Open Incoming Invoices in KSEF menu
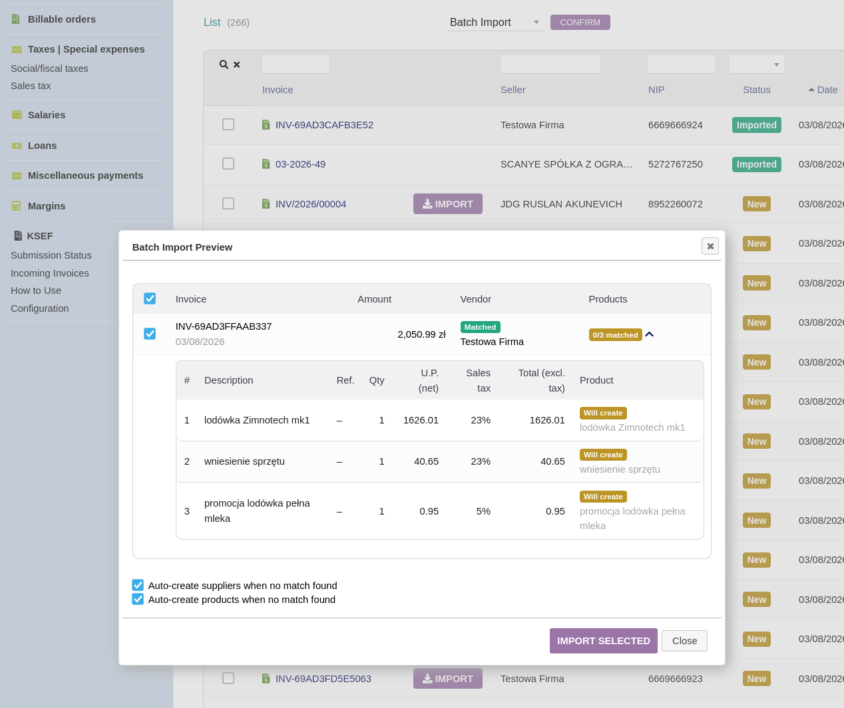Screen dimensions: 844x708 click(50, 273)
